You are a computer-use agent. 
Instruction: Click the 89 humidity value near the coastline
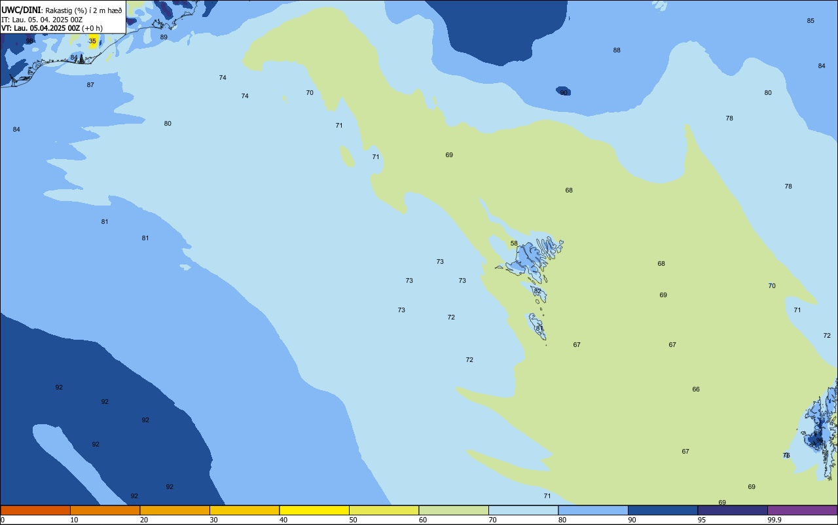tap(164, 37)
